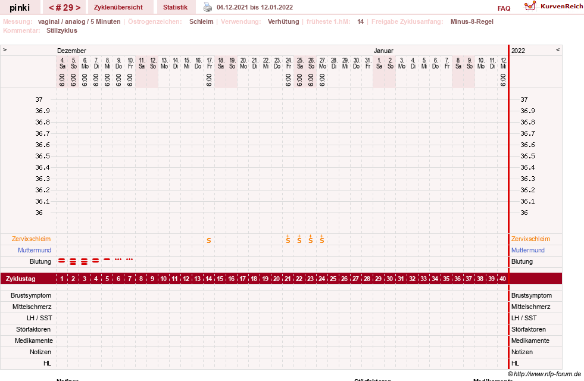Click the Stillzyklus comment text
Viewport: 584px width, 381px height.
62,30
